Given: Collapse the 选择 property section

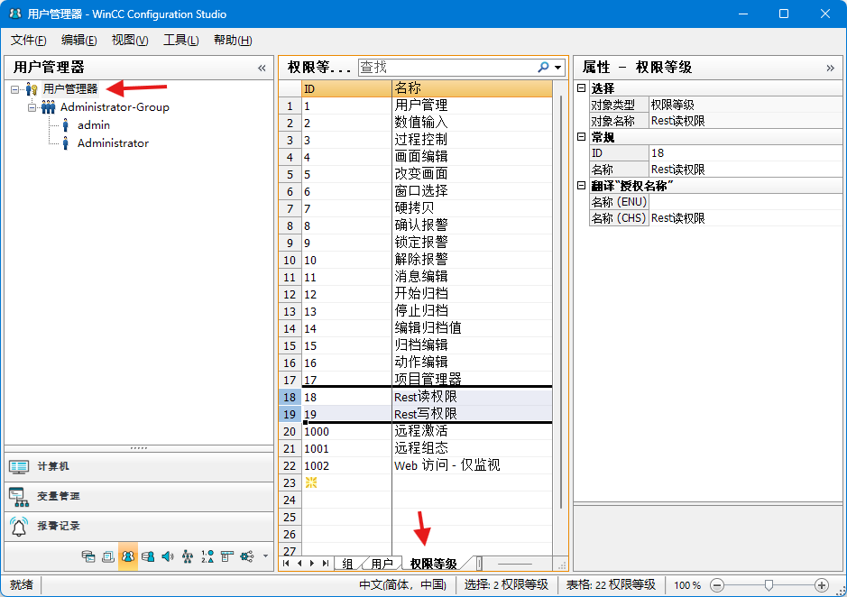Looking at the screenshot, I should click(581, 88).
